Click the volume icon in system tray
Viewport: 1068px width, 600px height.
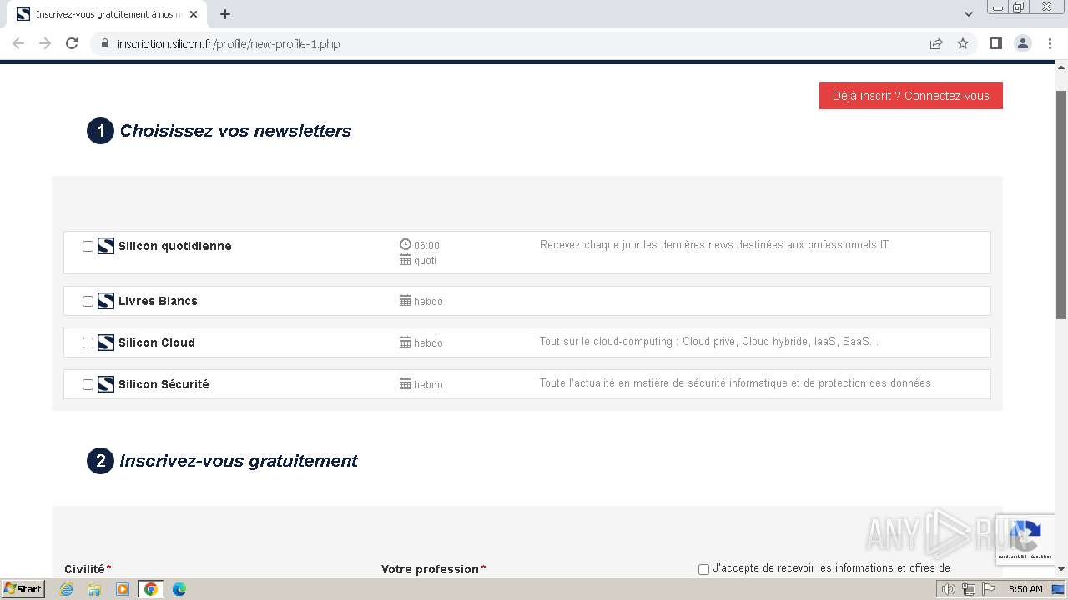click(949, 589)
